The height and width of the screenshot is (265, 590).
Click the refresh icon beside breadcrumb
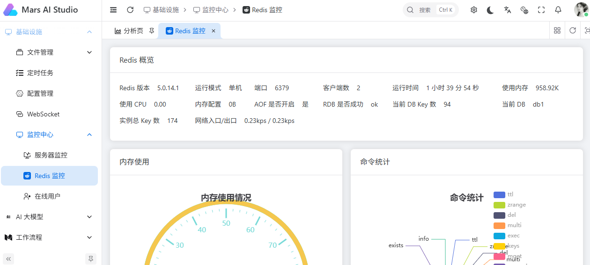[x=130, y=10]
